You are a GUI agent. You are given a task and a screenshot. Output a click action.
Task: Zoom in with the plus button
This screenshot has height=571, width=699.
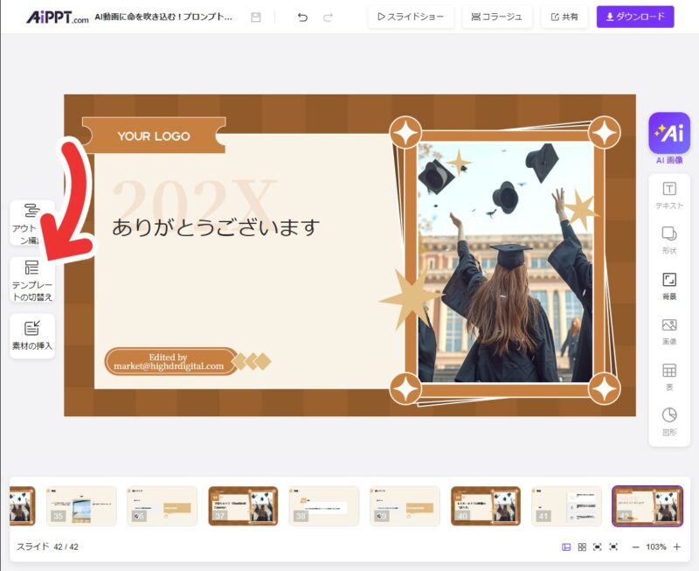pyautogui.click(x=676, y=547)
